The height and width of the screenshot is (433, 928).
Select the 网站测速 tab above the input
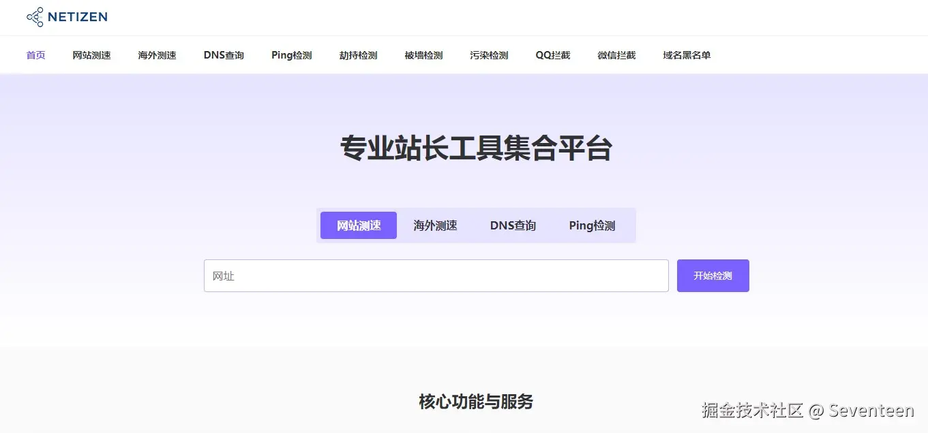click(x=359, y=225)
